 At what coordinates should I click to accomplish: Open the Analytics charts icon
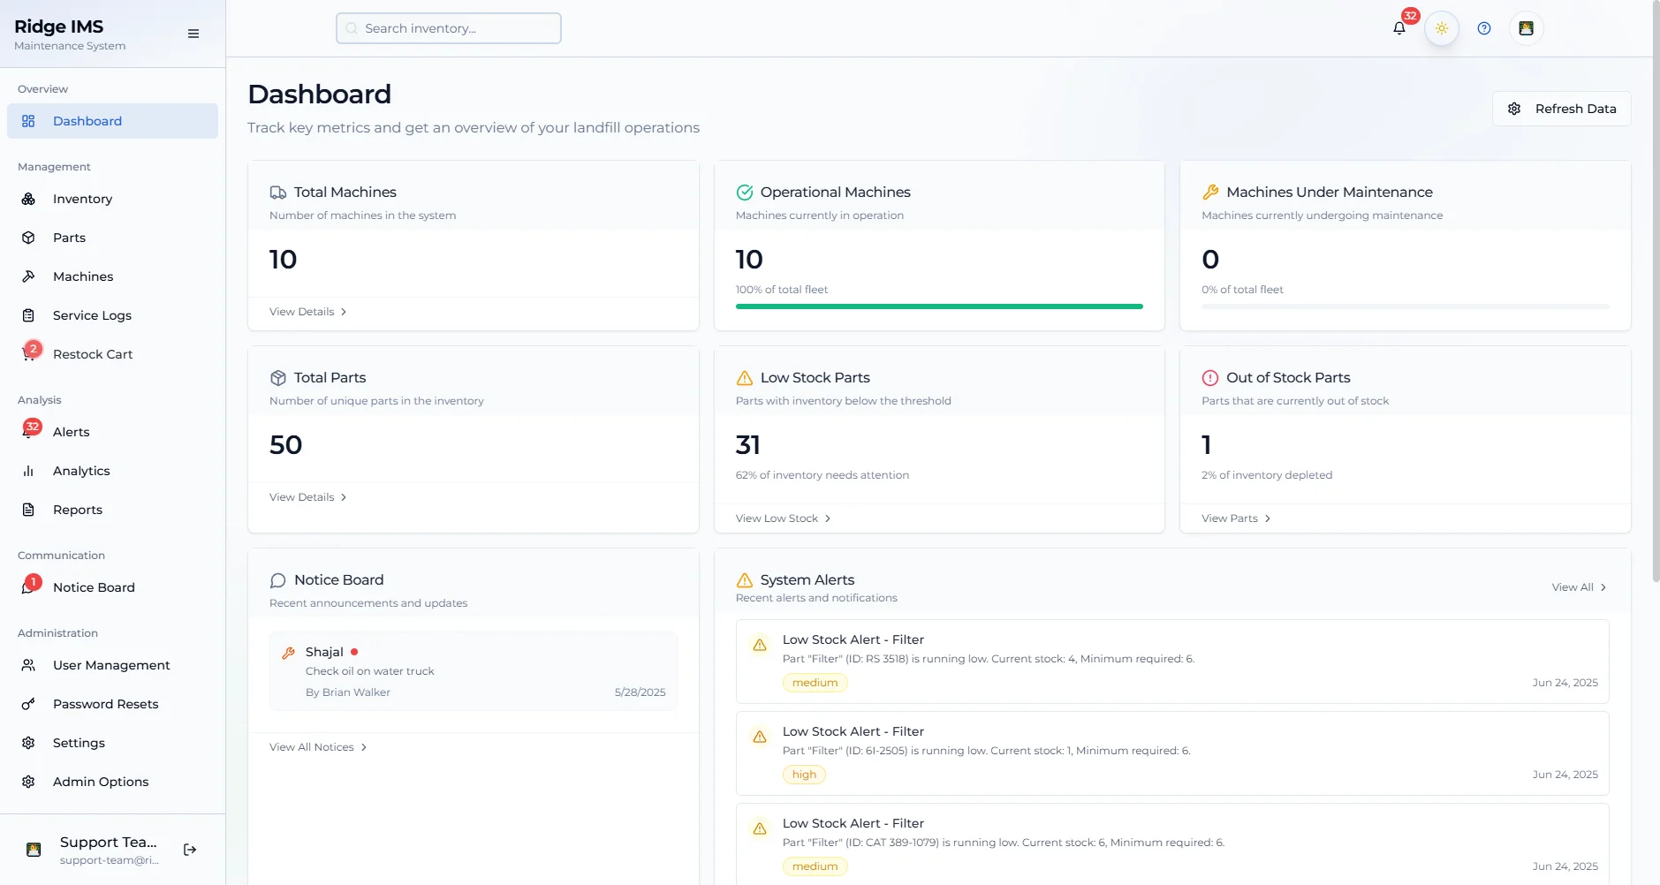[29, 471]
